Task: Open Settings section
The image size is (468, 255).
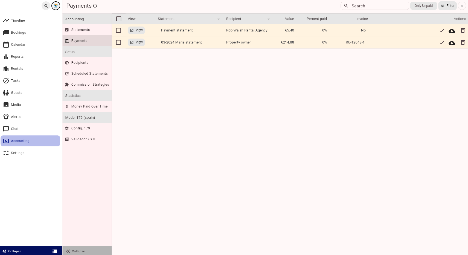Action: click(x=30, y=153)
